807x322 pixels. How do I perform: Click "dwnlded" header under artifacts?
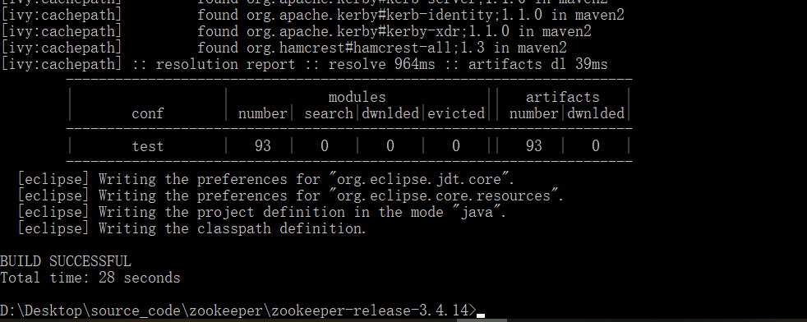pyautogui.click(x=596, y=113)
